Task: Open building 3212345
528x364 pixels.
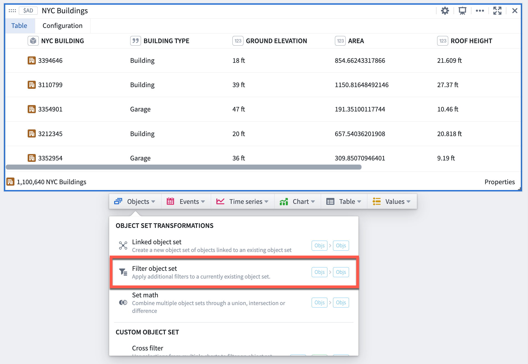Action: pos(50,134)
